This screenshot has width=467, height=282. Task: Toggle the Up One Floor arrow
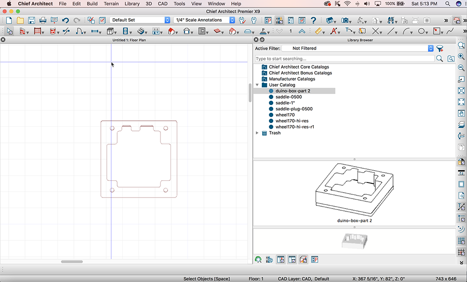point(302,31)
